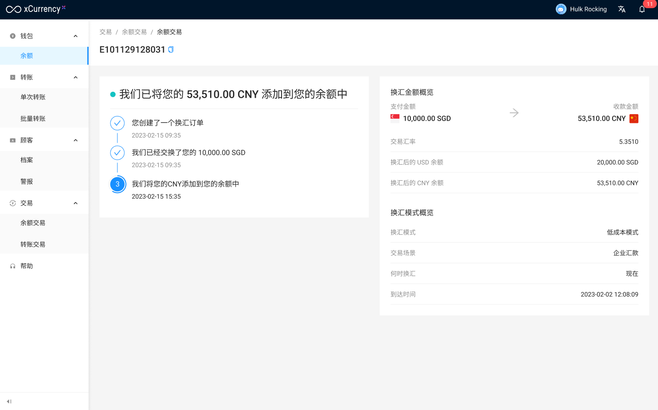Click 您创建了一个换汇订单 step text
658x410 pixels.
[167, 123]
